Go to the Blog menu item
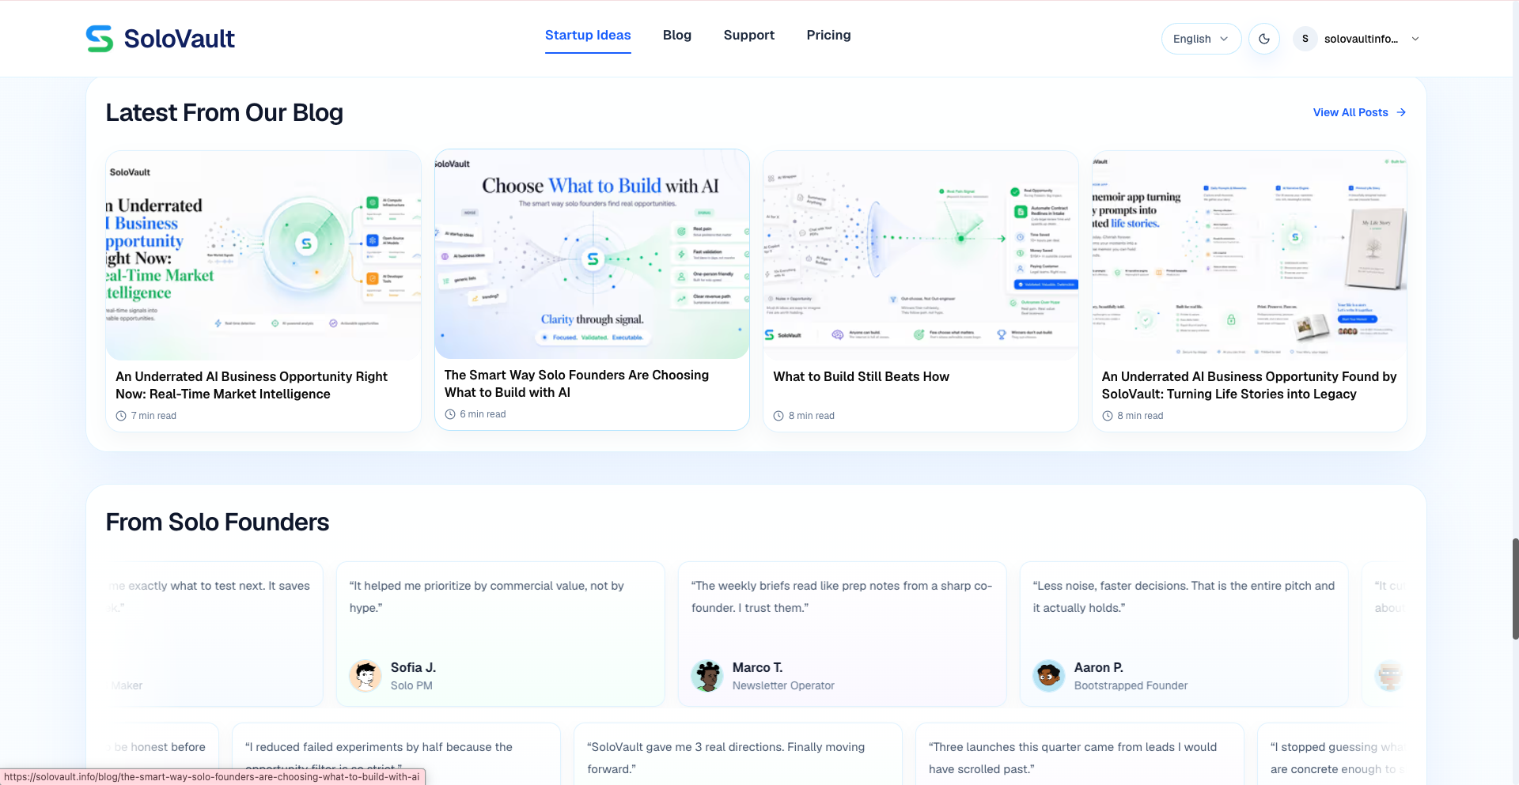The height and width of the screenshot is (785, 1519). tap(677, 35)
